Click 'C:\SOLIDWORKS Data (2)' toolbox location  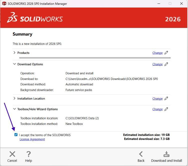(82, 118)
